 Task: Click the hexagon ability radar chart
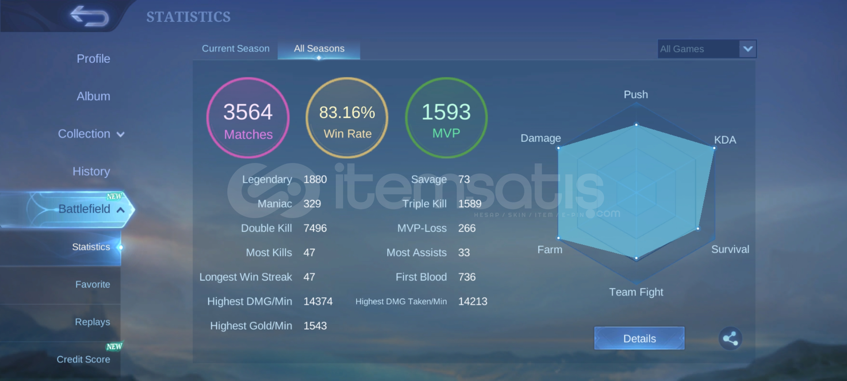pos(636,192)
